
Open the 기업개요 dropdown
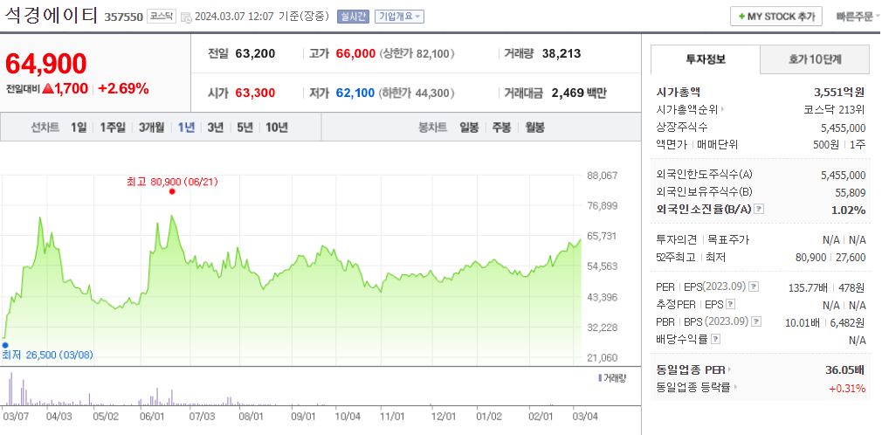click(399, 17)
